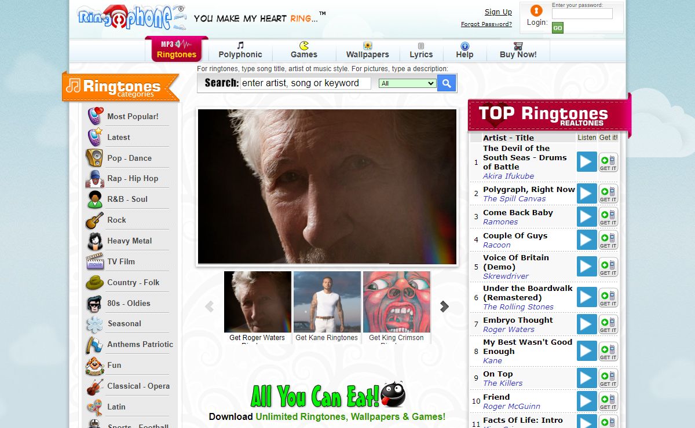695x428 pixels.
Task: Open the Buy Now! tab
Action: pyautogui.click(x=518, y=50)
